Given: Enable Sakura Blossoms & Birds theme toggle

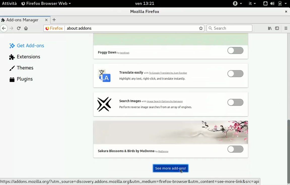Looking at the screenshot, I should click(235, 149).
